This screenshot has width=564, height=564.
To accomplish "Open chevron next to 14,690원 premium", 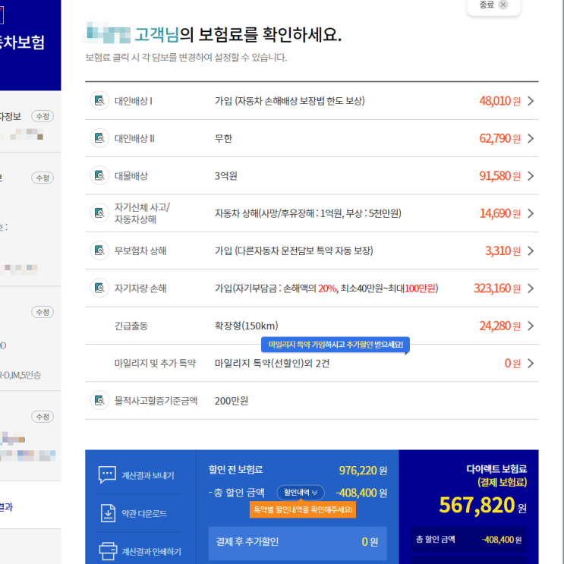I will tap(531, 213).
